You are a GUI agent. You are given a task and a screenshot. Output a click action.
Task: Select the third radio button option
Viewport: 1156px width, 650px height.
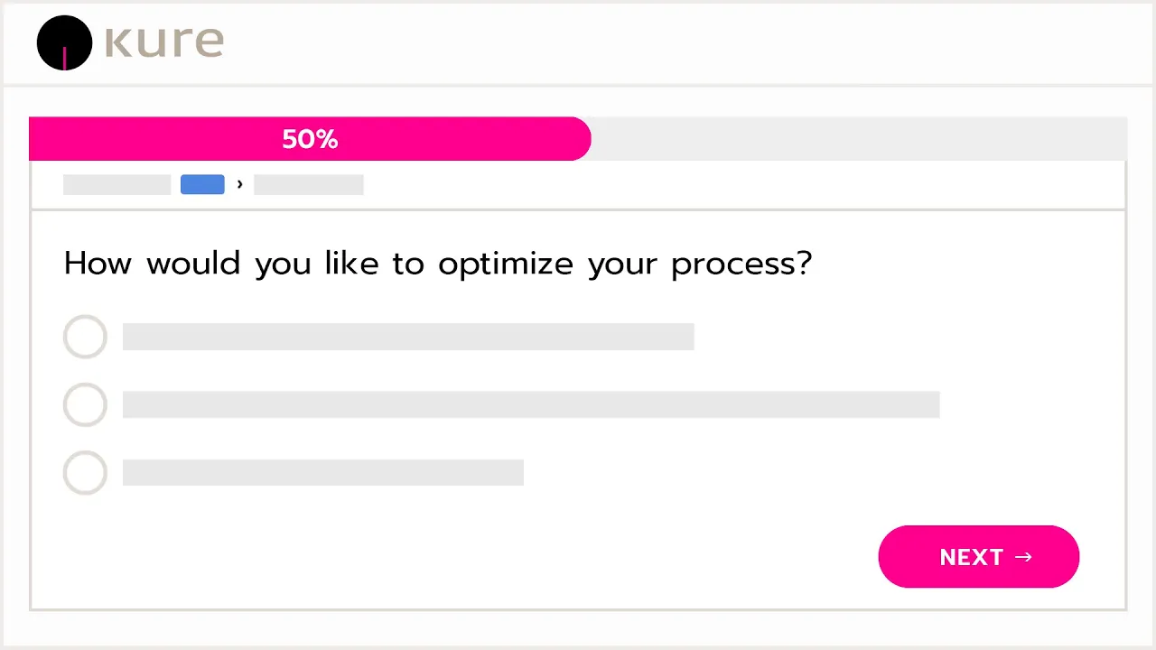pos(85,472)
